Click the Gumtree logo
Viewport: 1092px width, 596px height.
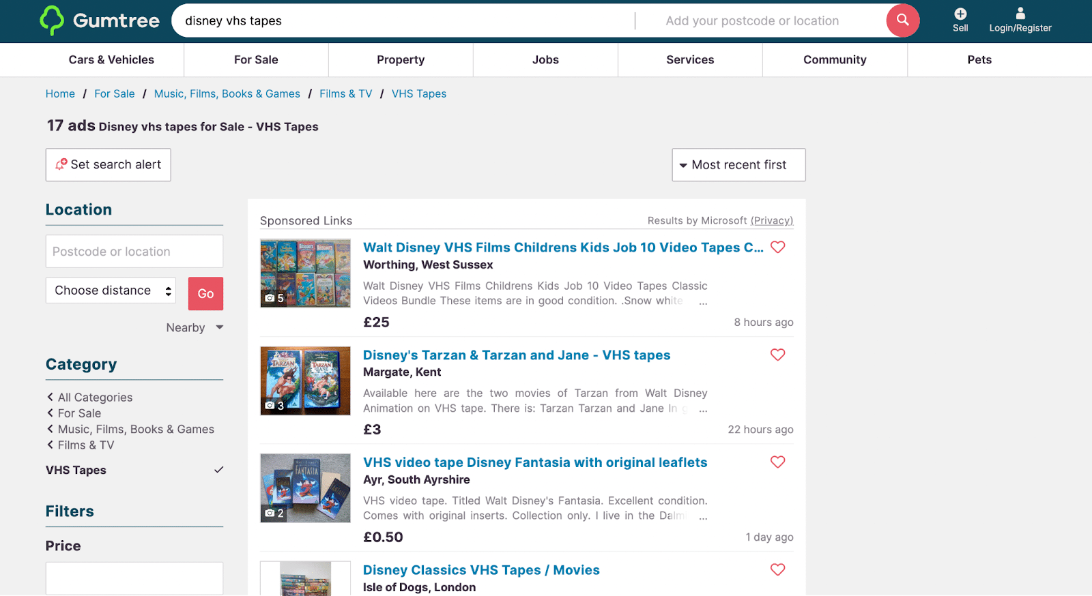pyautogui.click(x=100, y=20)
